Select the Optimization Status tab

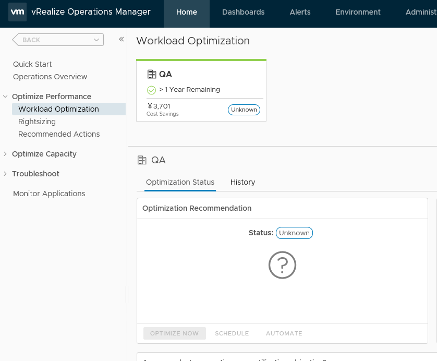pyautogui.click(x=180, y=182)
